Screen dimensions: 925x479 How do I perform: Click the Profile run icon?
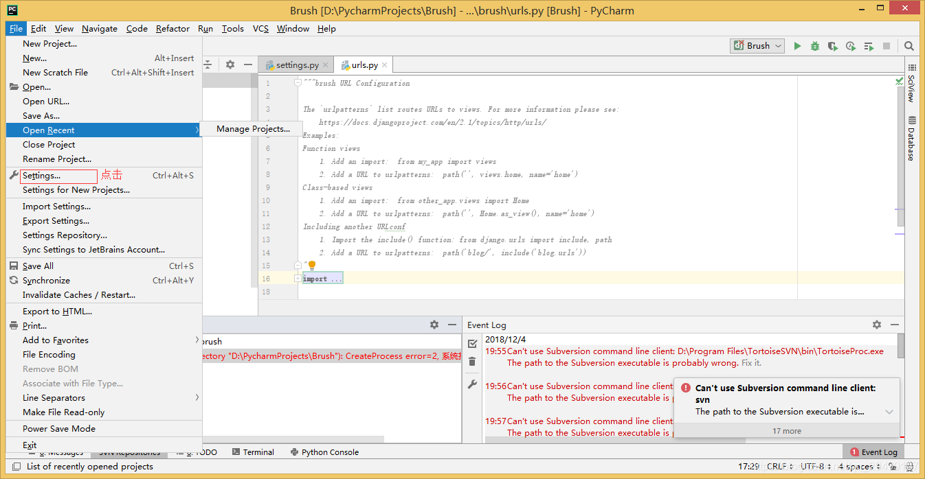[851, 46]
